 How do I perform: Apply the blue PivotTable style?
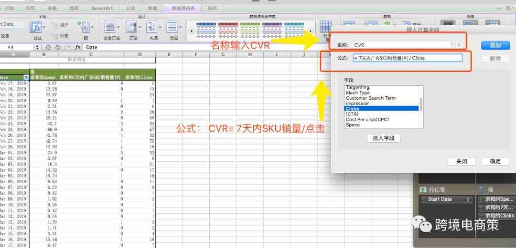click(x=206, y=30)
